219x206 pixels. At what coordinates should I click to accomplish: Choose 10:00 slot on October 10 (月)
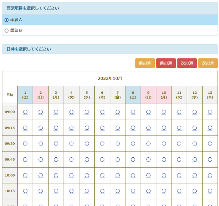(164, 175)
